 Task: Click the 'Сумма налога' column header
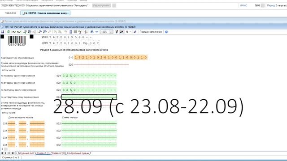click(70, 117)
